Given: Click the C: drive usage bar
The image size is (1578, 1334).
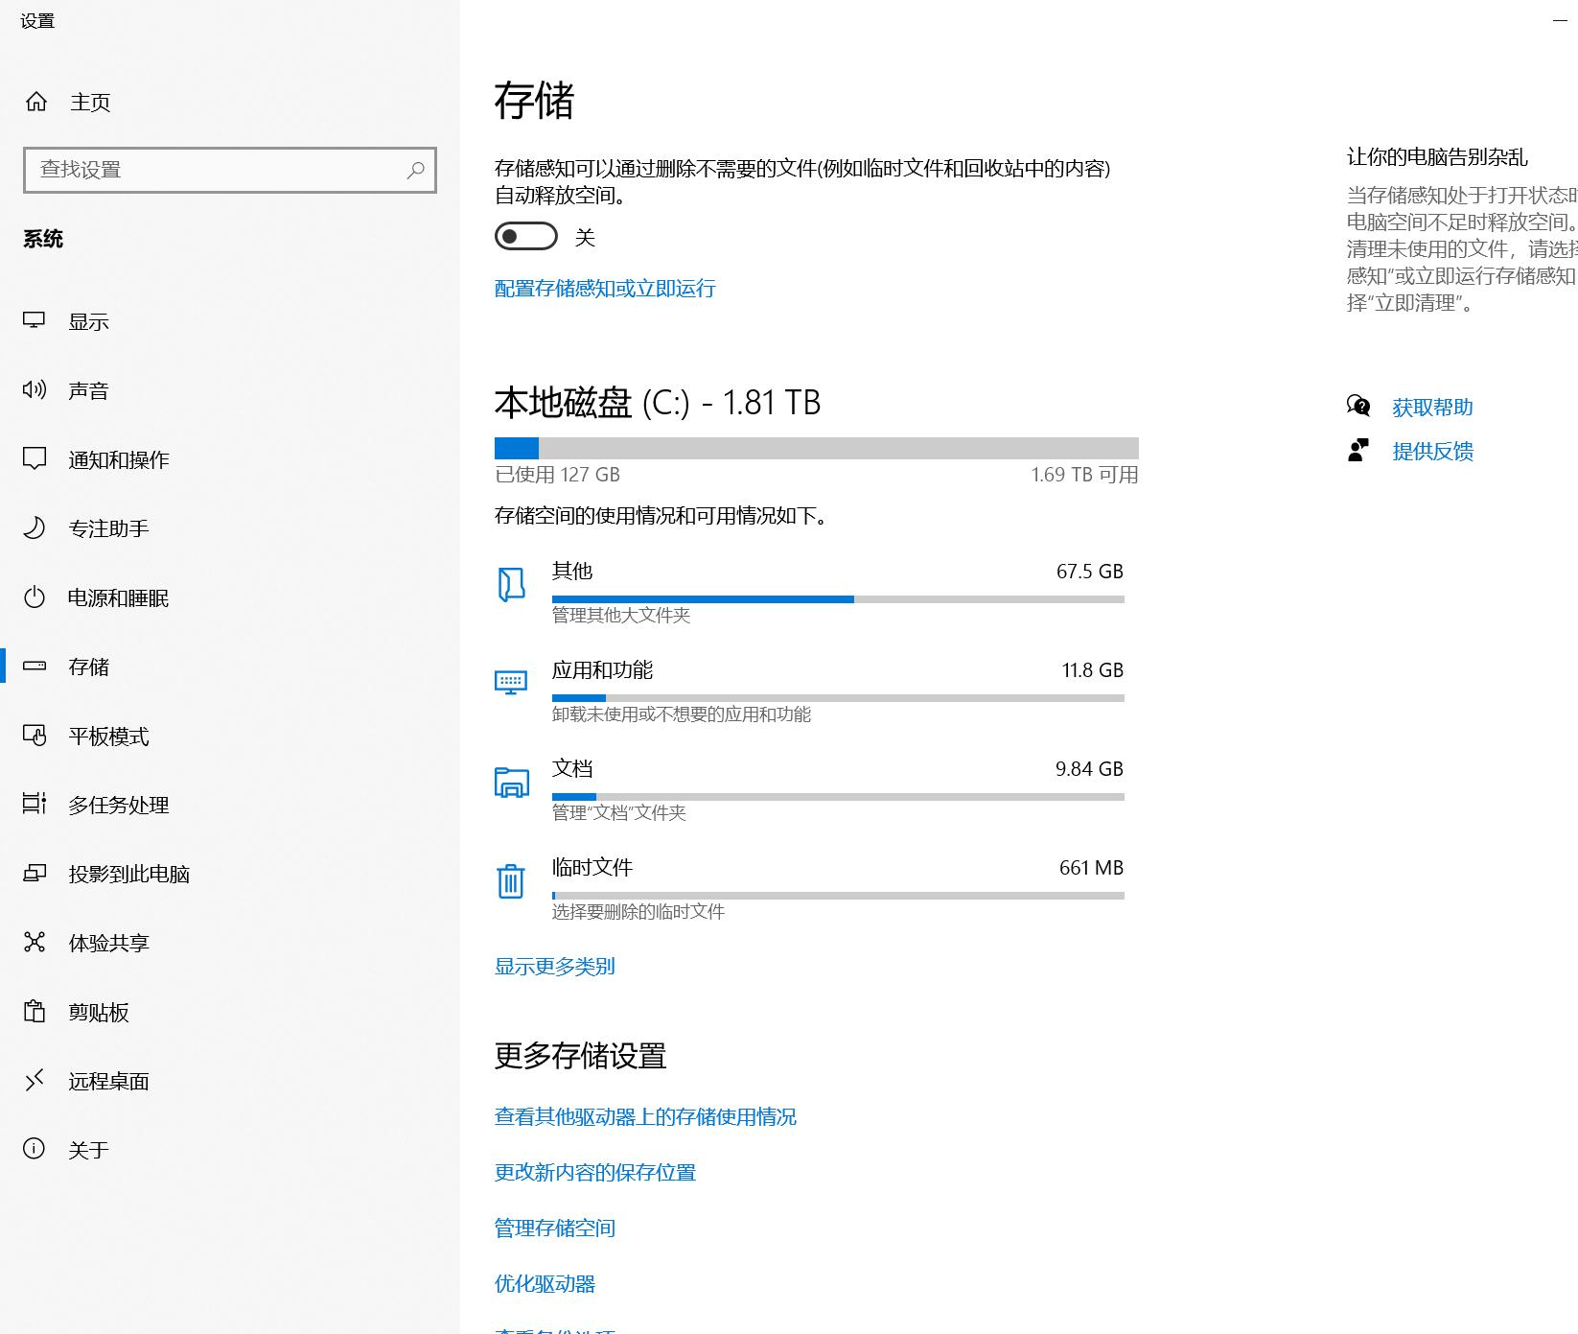Looking at the screenshot, I should pos(816,448).
